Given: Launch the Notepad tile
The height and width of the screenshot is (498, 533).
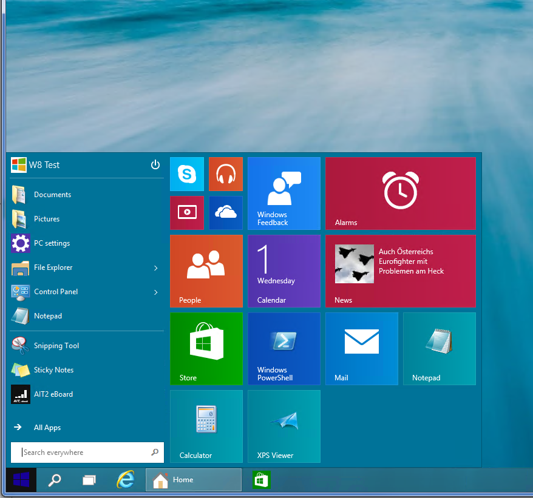Looking at the screenshot, I should 440,349.
